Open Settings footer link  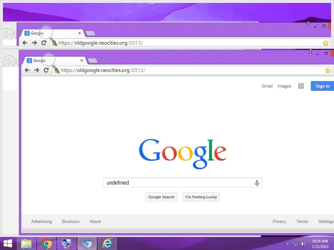(326, 221)
